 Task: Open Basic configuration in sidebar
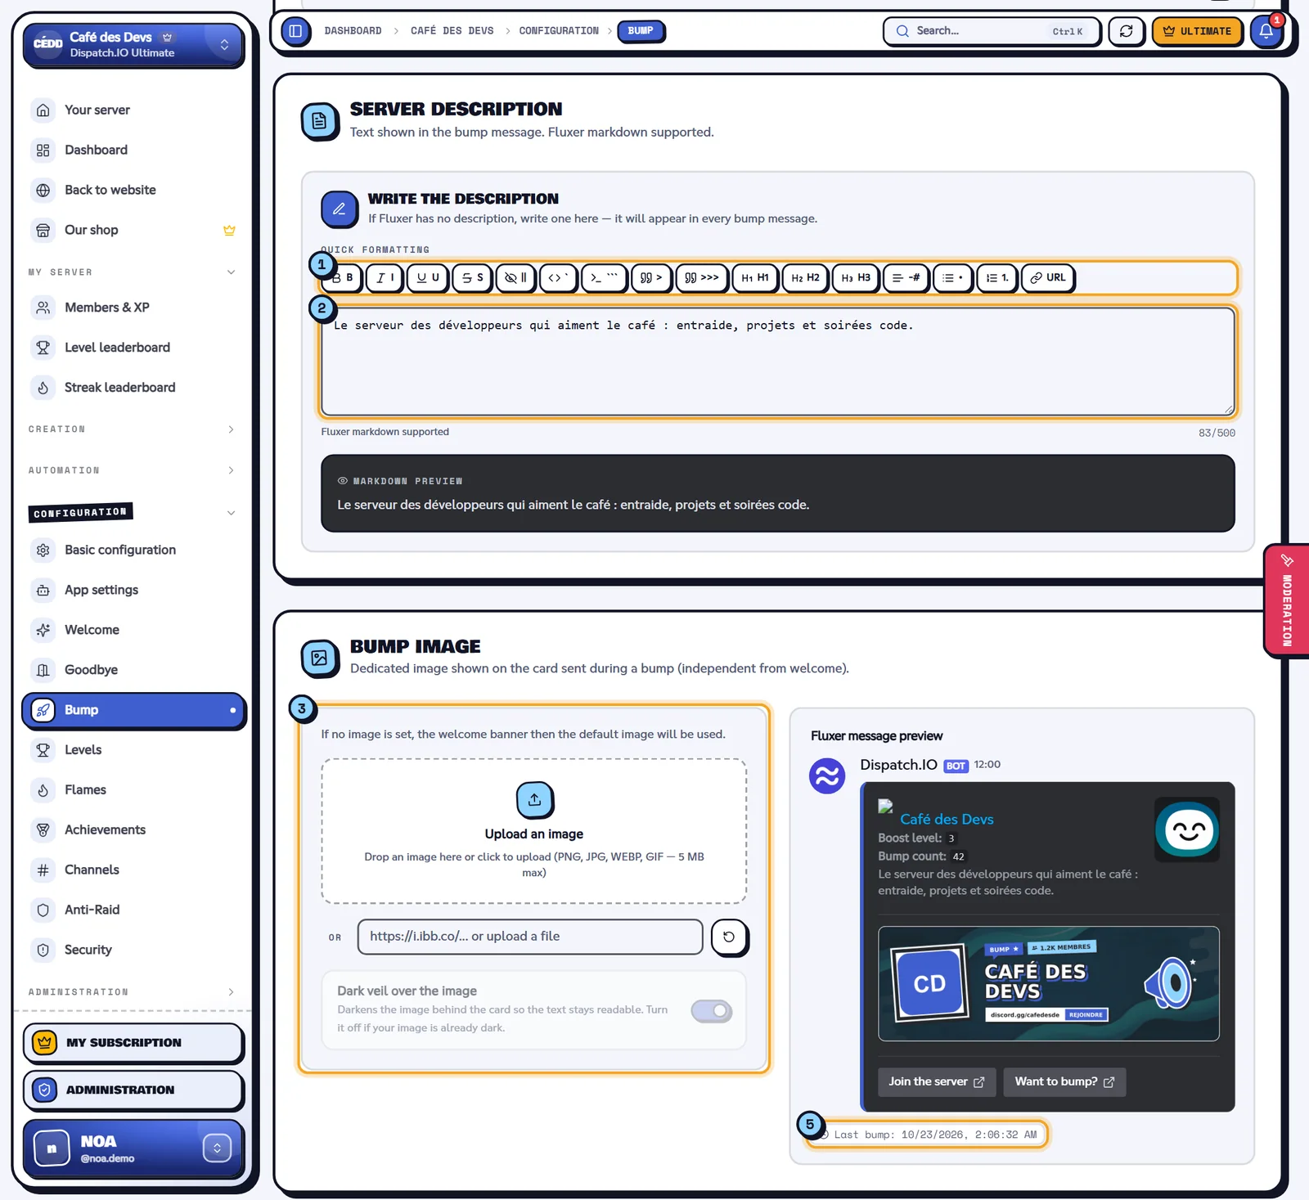133,550
